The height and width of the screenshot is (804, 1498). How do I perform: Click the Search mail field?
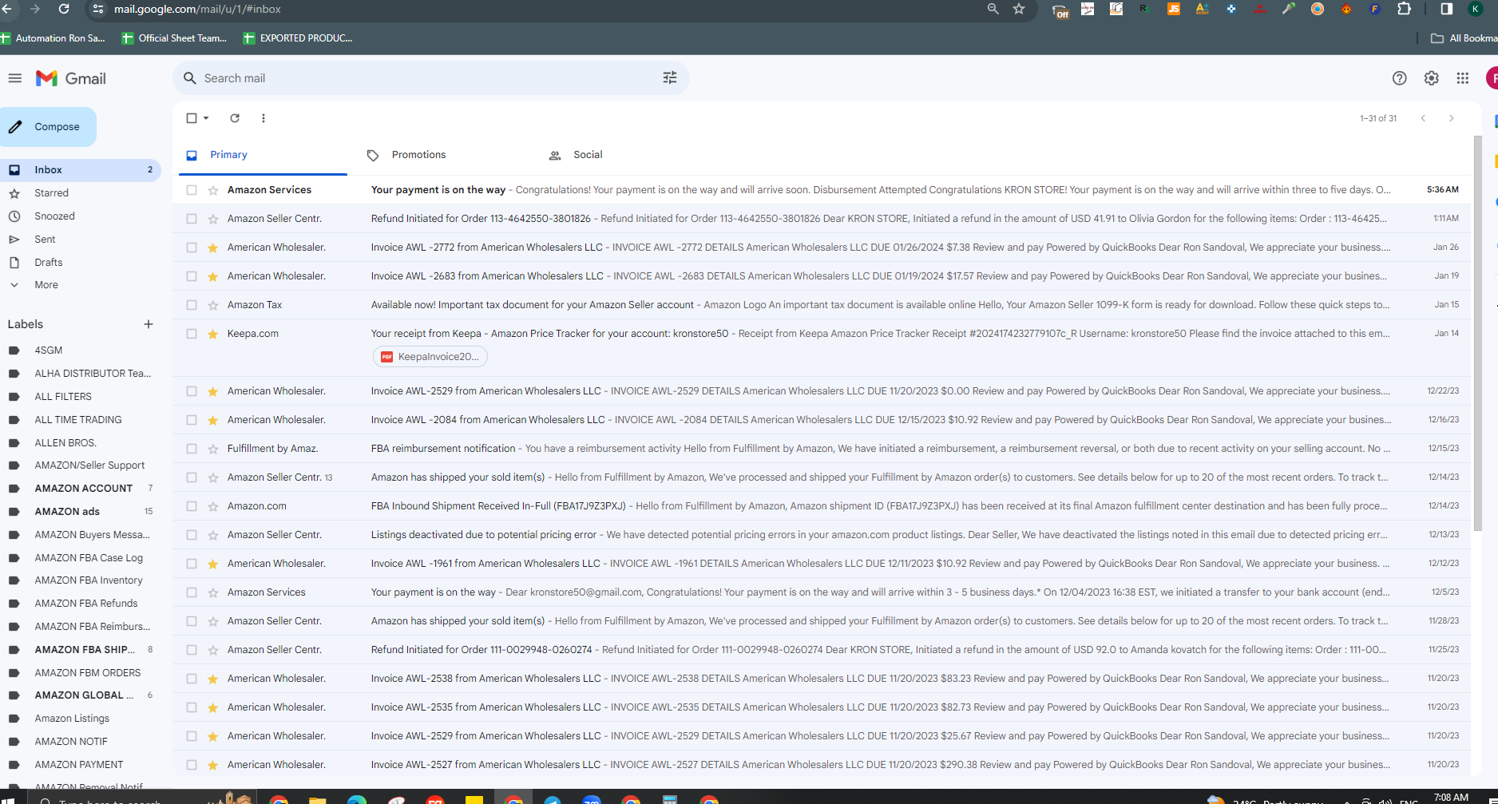(x=431, y=78)
